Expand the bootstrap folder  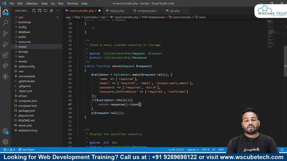(37, 22)
